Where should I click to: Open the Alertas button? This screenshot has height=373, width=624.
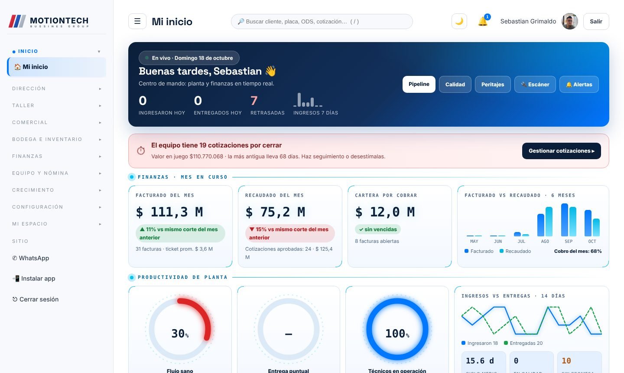[x=579, y=84]
